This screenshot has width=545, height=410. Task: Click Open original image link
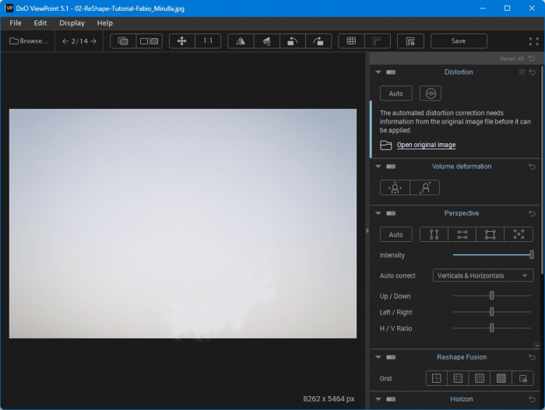pos(426,145)
